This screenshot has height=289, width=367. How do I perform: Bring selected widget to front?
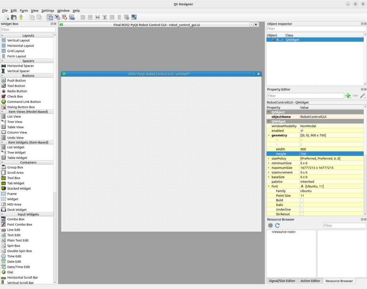click(39, 17)
